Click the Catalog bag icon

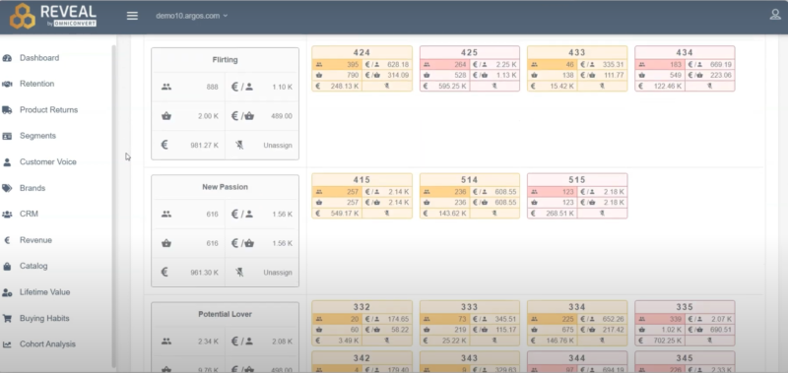(7, 266)
